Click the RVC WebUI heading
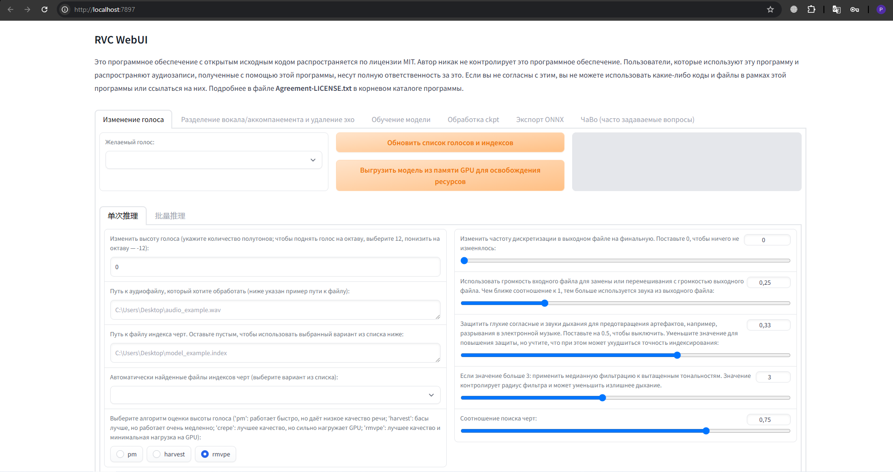This screenshot has height=472, width=893. 121,40
